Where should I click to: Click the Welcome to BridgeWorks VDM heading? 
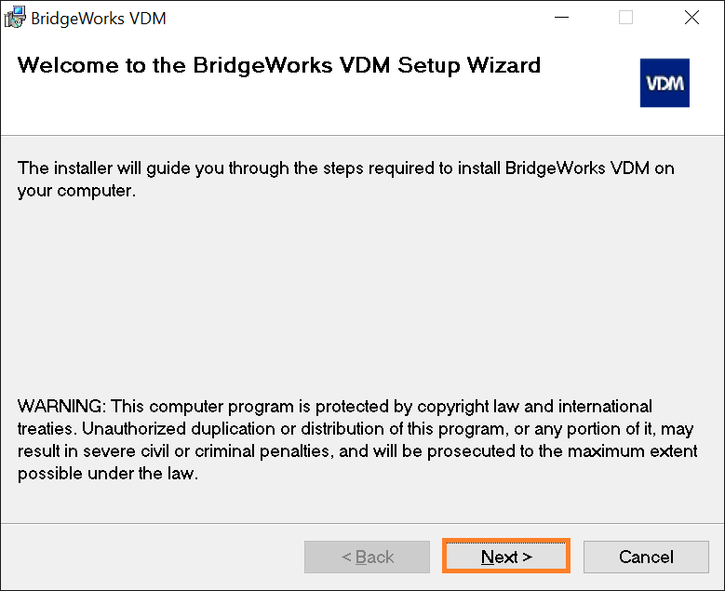click(279, 65)
